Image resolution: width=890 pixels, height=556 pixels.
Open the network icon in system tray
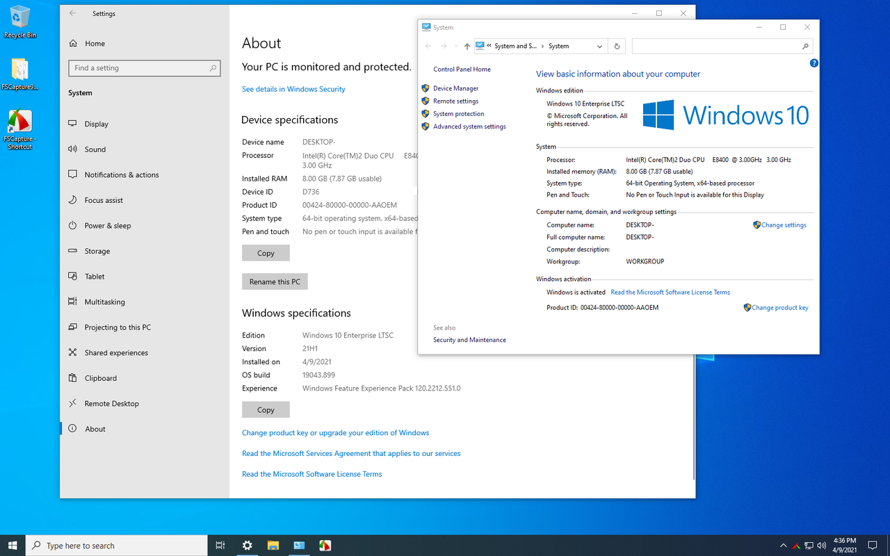click(x=809, y=546)
